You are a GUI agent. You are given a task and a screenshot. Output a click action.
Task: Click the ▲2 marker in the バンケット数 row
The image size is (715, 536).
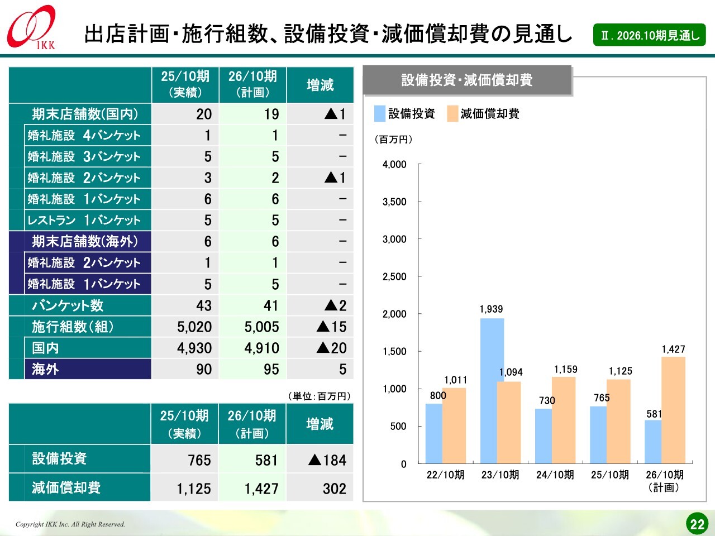(x=335, y=305)
